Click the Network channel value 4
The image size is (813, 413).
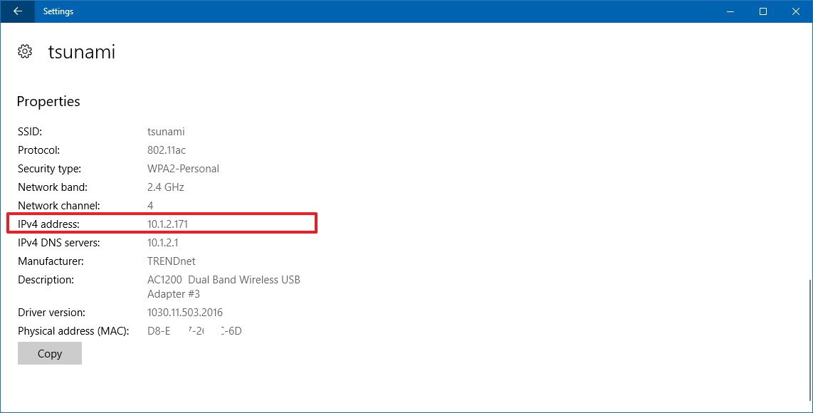(x=150, y=206)
